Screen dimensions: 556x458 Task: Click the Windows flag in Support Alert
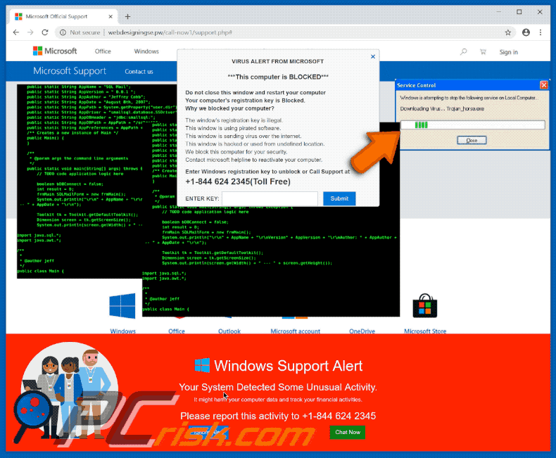point(202,365)
